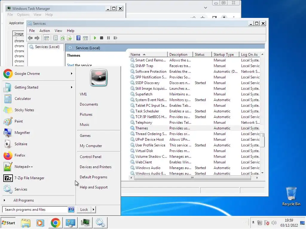Select the Task Scheduler service row
The height and width of the screenshot is (229, 306).
[x=195, y=111]
